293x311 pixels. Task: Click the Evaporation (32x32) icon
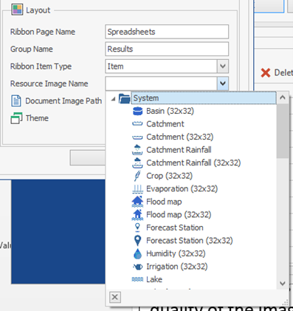pyautogui.click(x=137, y=189)
